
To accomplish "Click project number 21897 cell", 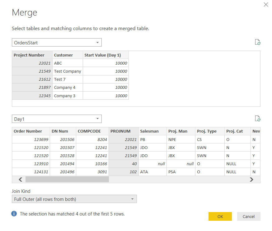I will point(32,87).
